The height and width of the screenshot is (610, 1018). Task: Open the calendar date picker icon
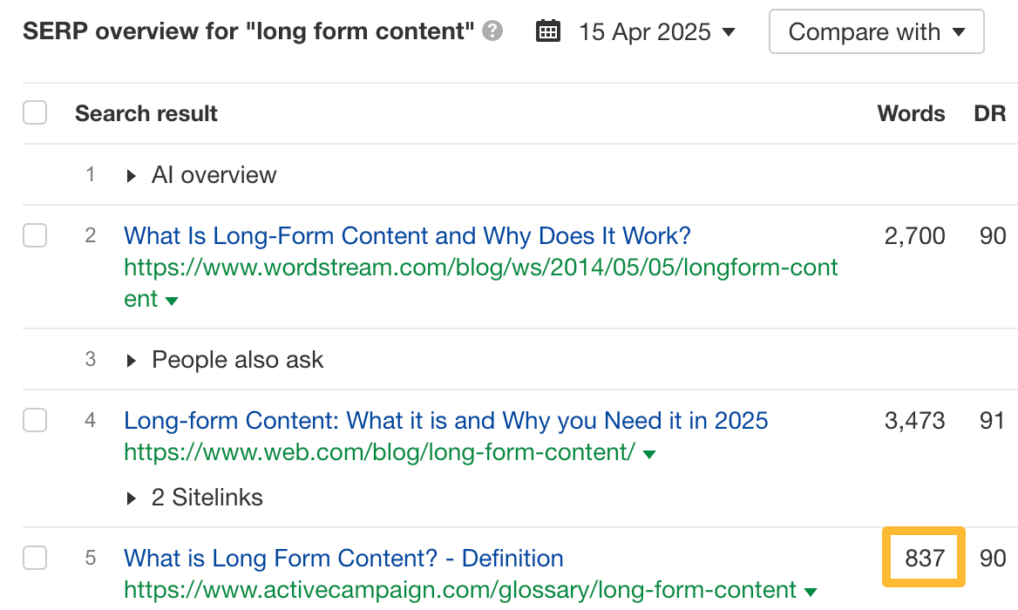(x=548, y=30)
